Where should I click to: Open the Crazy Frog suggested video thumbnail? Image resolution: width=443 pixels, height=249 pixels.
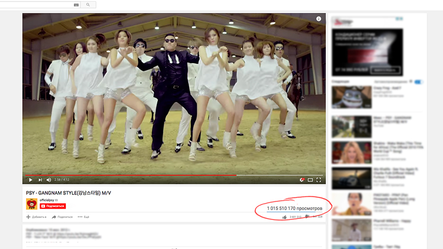352,97
